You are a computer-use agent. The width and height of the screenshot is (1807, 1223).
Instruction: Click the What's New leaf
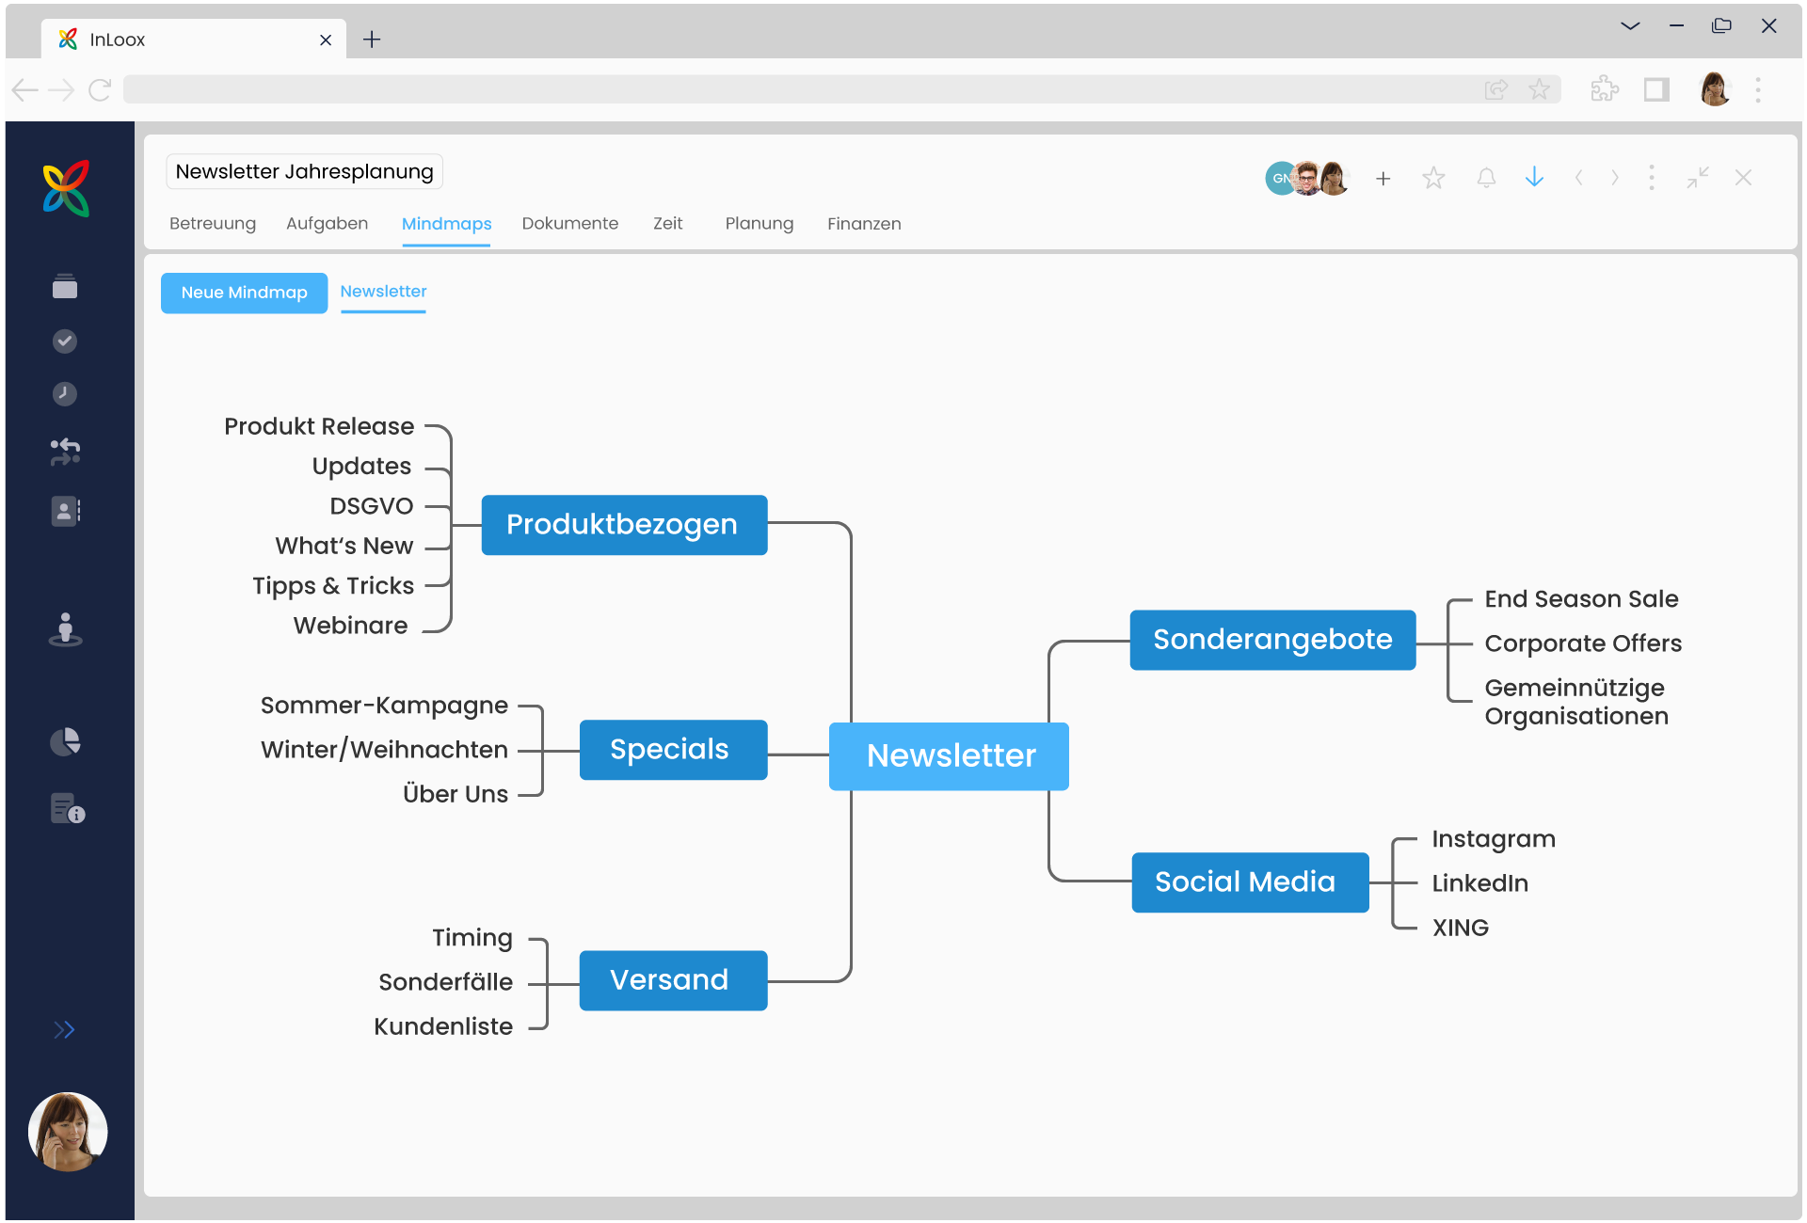pyautogui.click(x=344, y=546)
